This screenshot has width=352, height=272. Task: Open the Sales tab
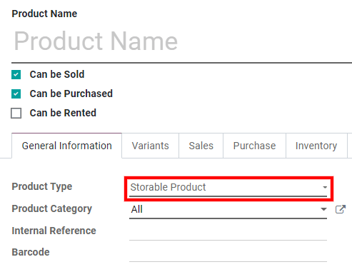201,146
